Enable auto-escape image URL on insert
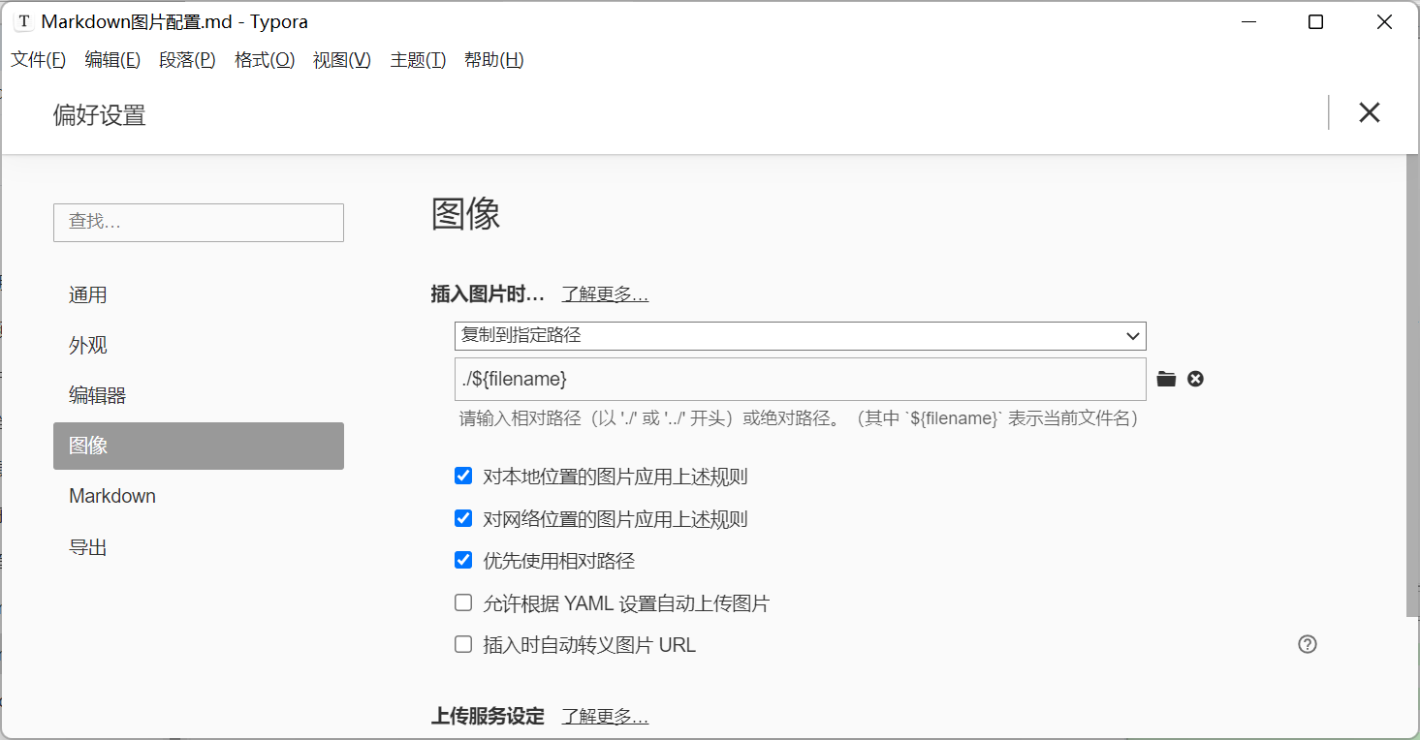This screenshot has height=740, width=1420. point(463,644)
